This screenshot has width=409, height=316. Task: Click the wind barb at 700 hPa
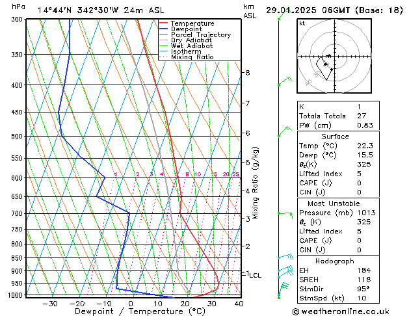285,215
